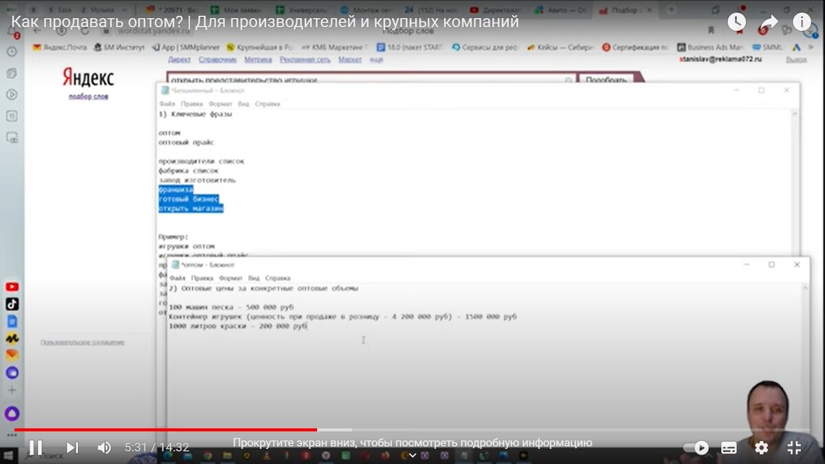Viewport: 825px width, 464px height.
Task: Click the Яндекс logo
Action: [88, 78]
